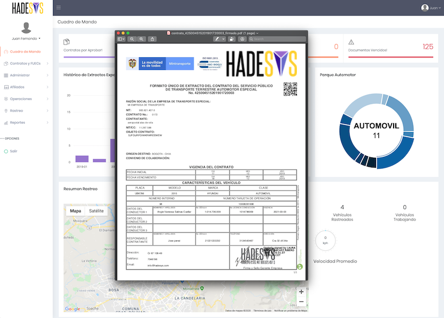Open the hamburger menu in the top bar

(59, 7)
